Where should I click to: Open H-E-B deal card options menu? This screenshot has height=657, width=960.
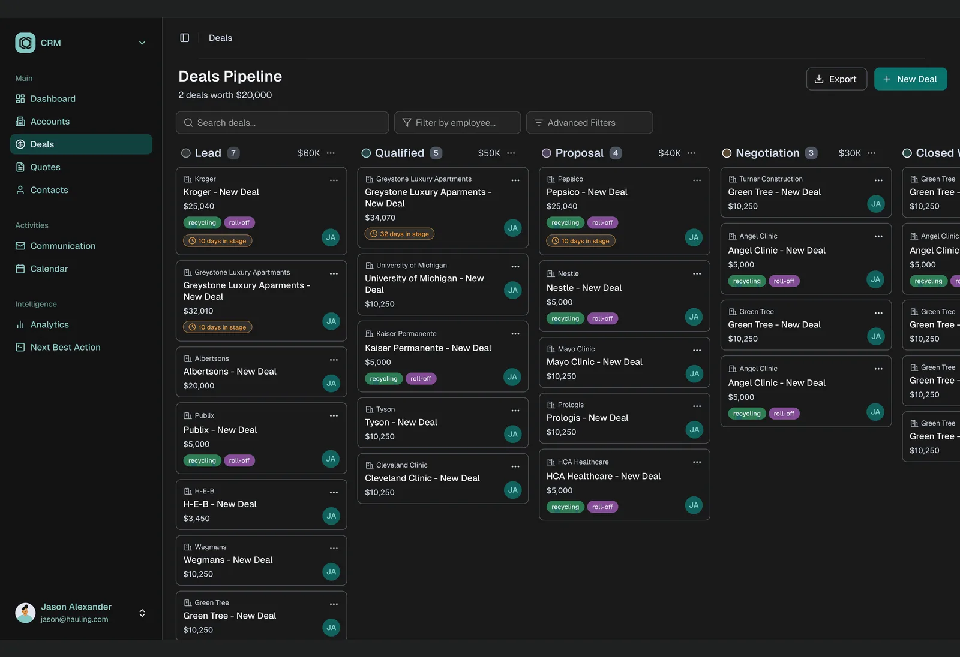[x=334, y=492]
